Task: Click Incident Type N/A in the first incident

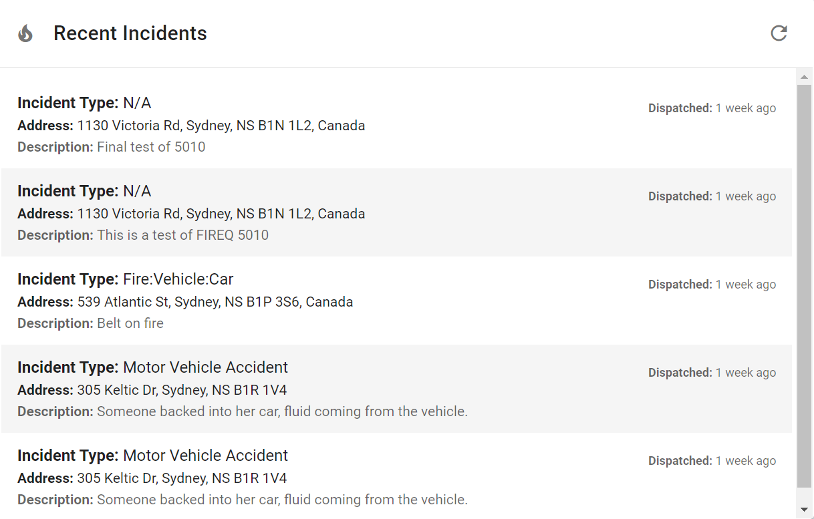Action: click(x=137, y=103)
